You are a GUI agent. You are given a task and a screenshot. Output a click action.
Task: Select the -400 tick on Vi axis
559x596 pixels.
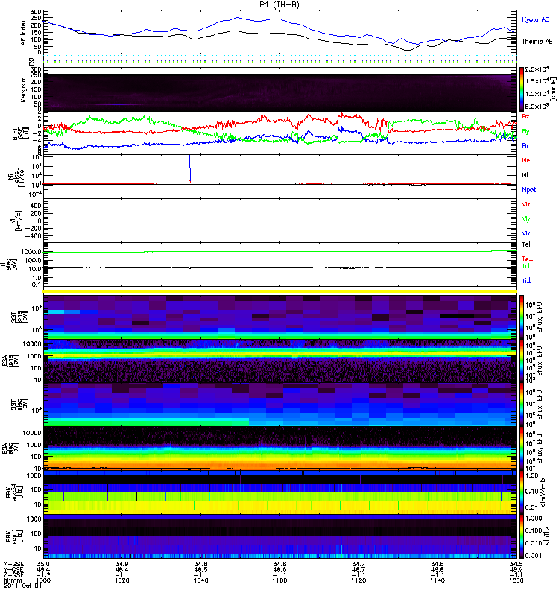[34, 235]
